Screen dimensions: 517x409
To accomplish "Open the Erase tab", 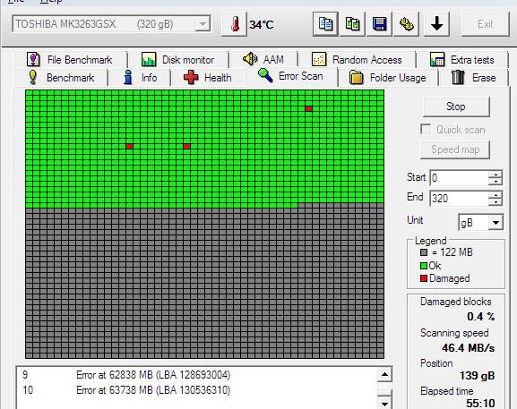I will click(x=473, y=78).
